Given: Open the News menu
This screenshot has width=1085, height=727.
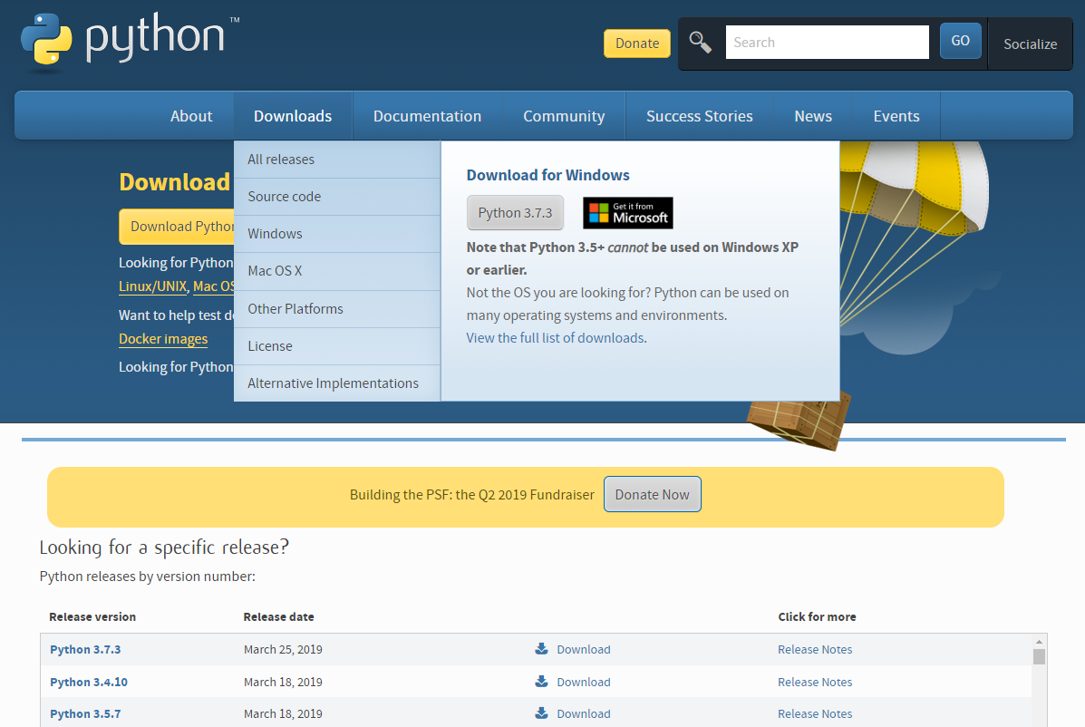Looking at the screenshot, I should 813,116.
